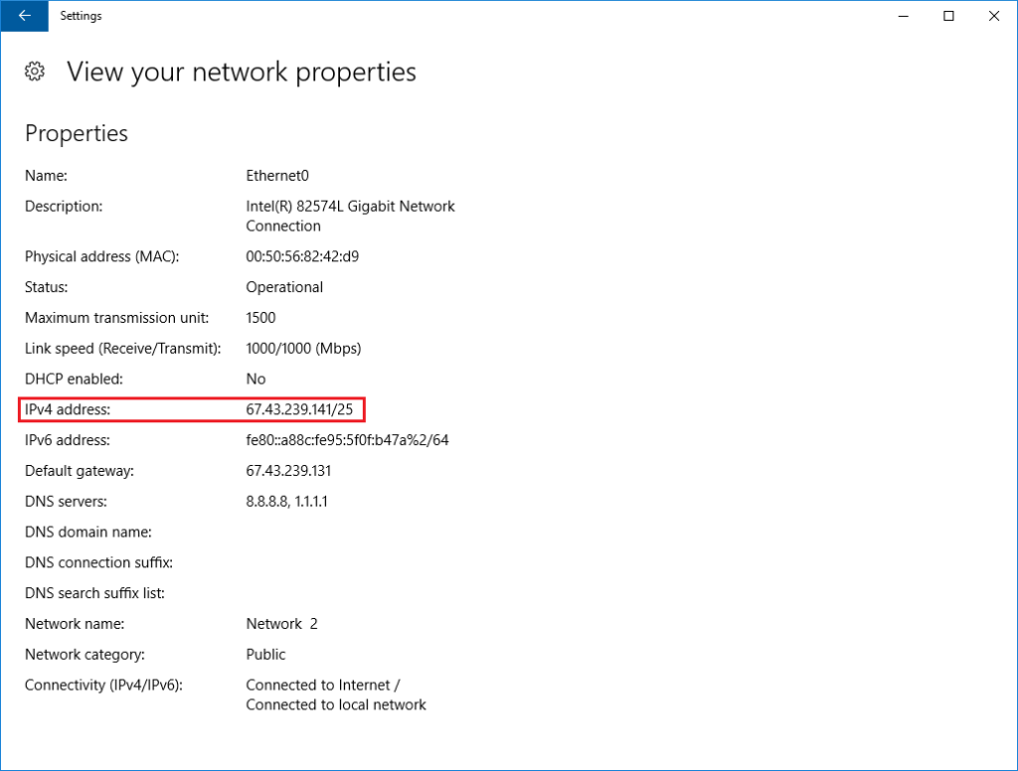Select the Connectivity status text

tap(335, 694)
